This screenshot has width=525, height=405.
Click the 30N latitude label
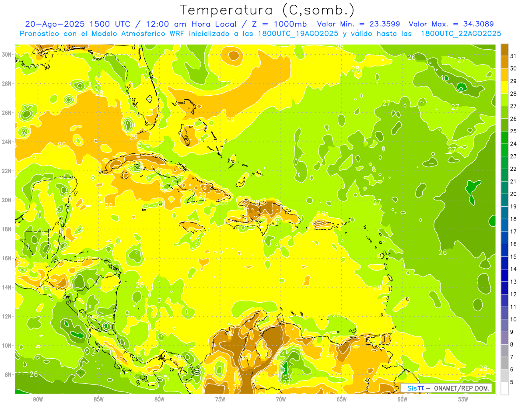(x=7, y=54)
